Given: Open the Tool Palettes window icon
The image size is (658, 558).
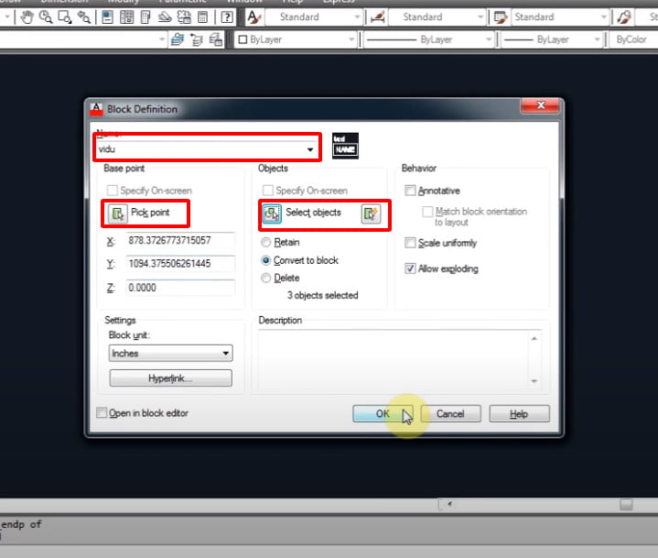Looking at the screenshot, I should [146, 17].
